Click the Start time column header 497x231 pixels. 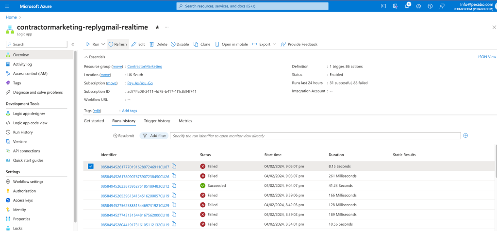(x=273, y=155)
